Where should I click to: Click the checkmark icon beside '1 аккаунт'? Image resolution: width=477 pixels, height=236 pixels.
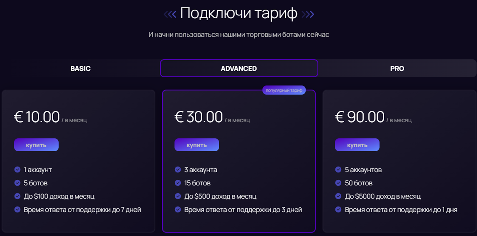(x=18, y=170)
